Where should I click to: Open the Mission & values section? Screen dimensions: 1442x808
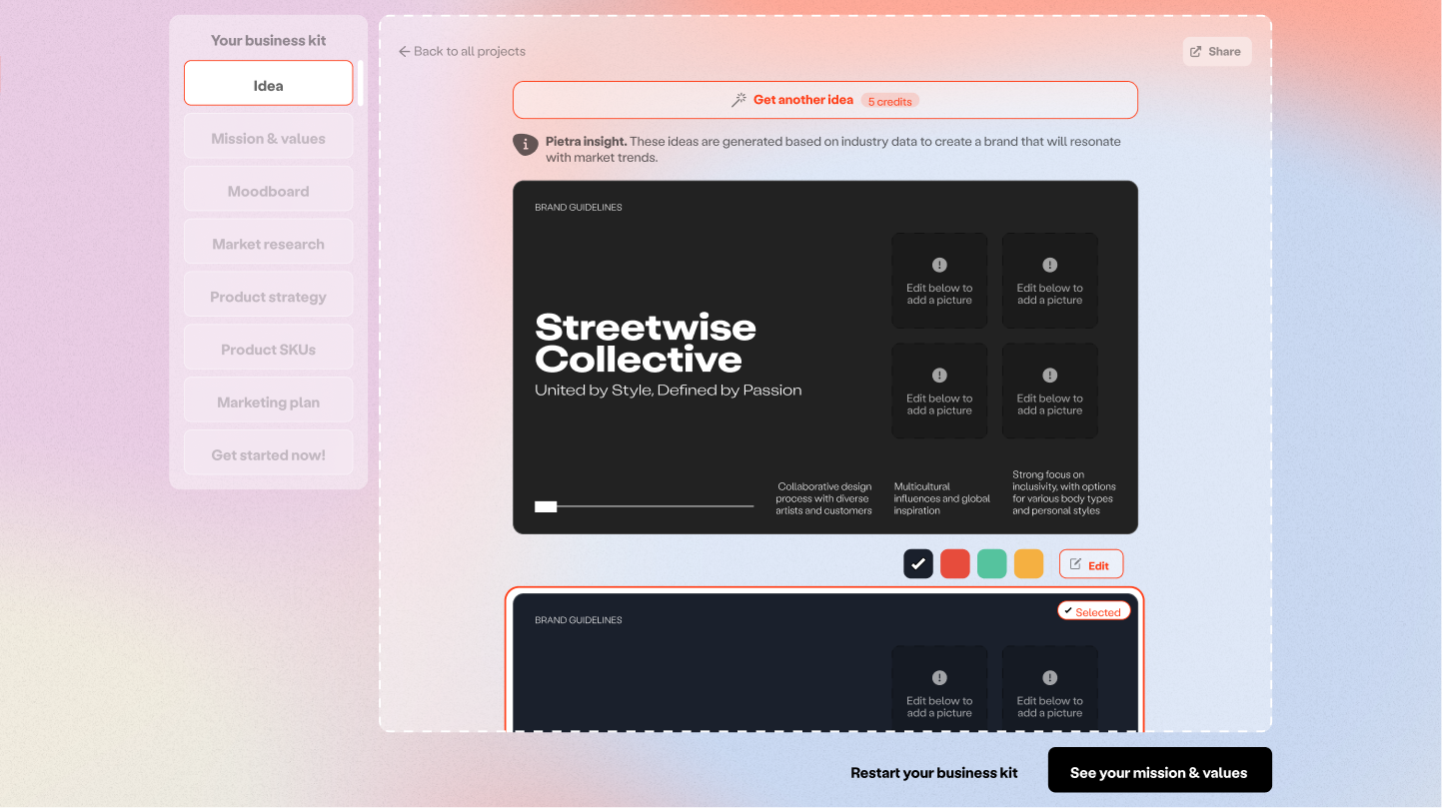268,136
